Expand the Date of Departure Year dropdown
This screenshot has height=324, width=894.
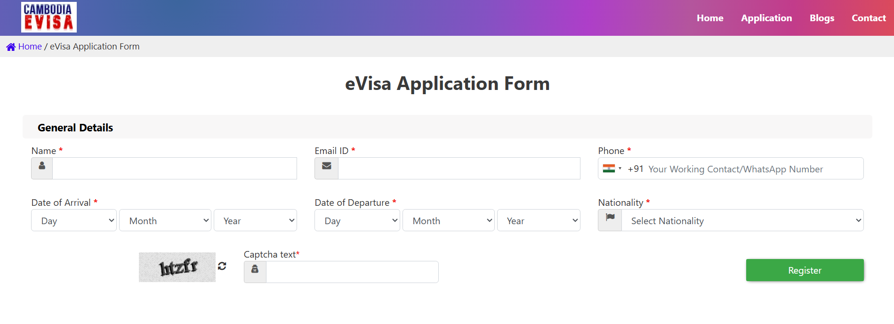pyautogui.click(x=539, y=220)
